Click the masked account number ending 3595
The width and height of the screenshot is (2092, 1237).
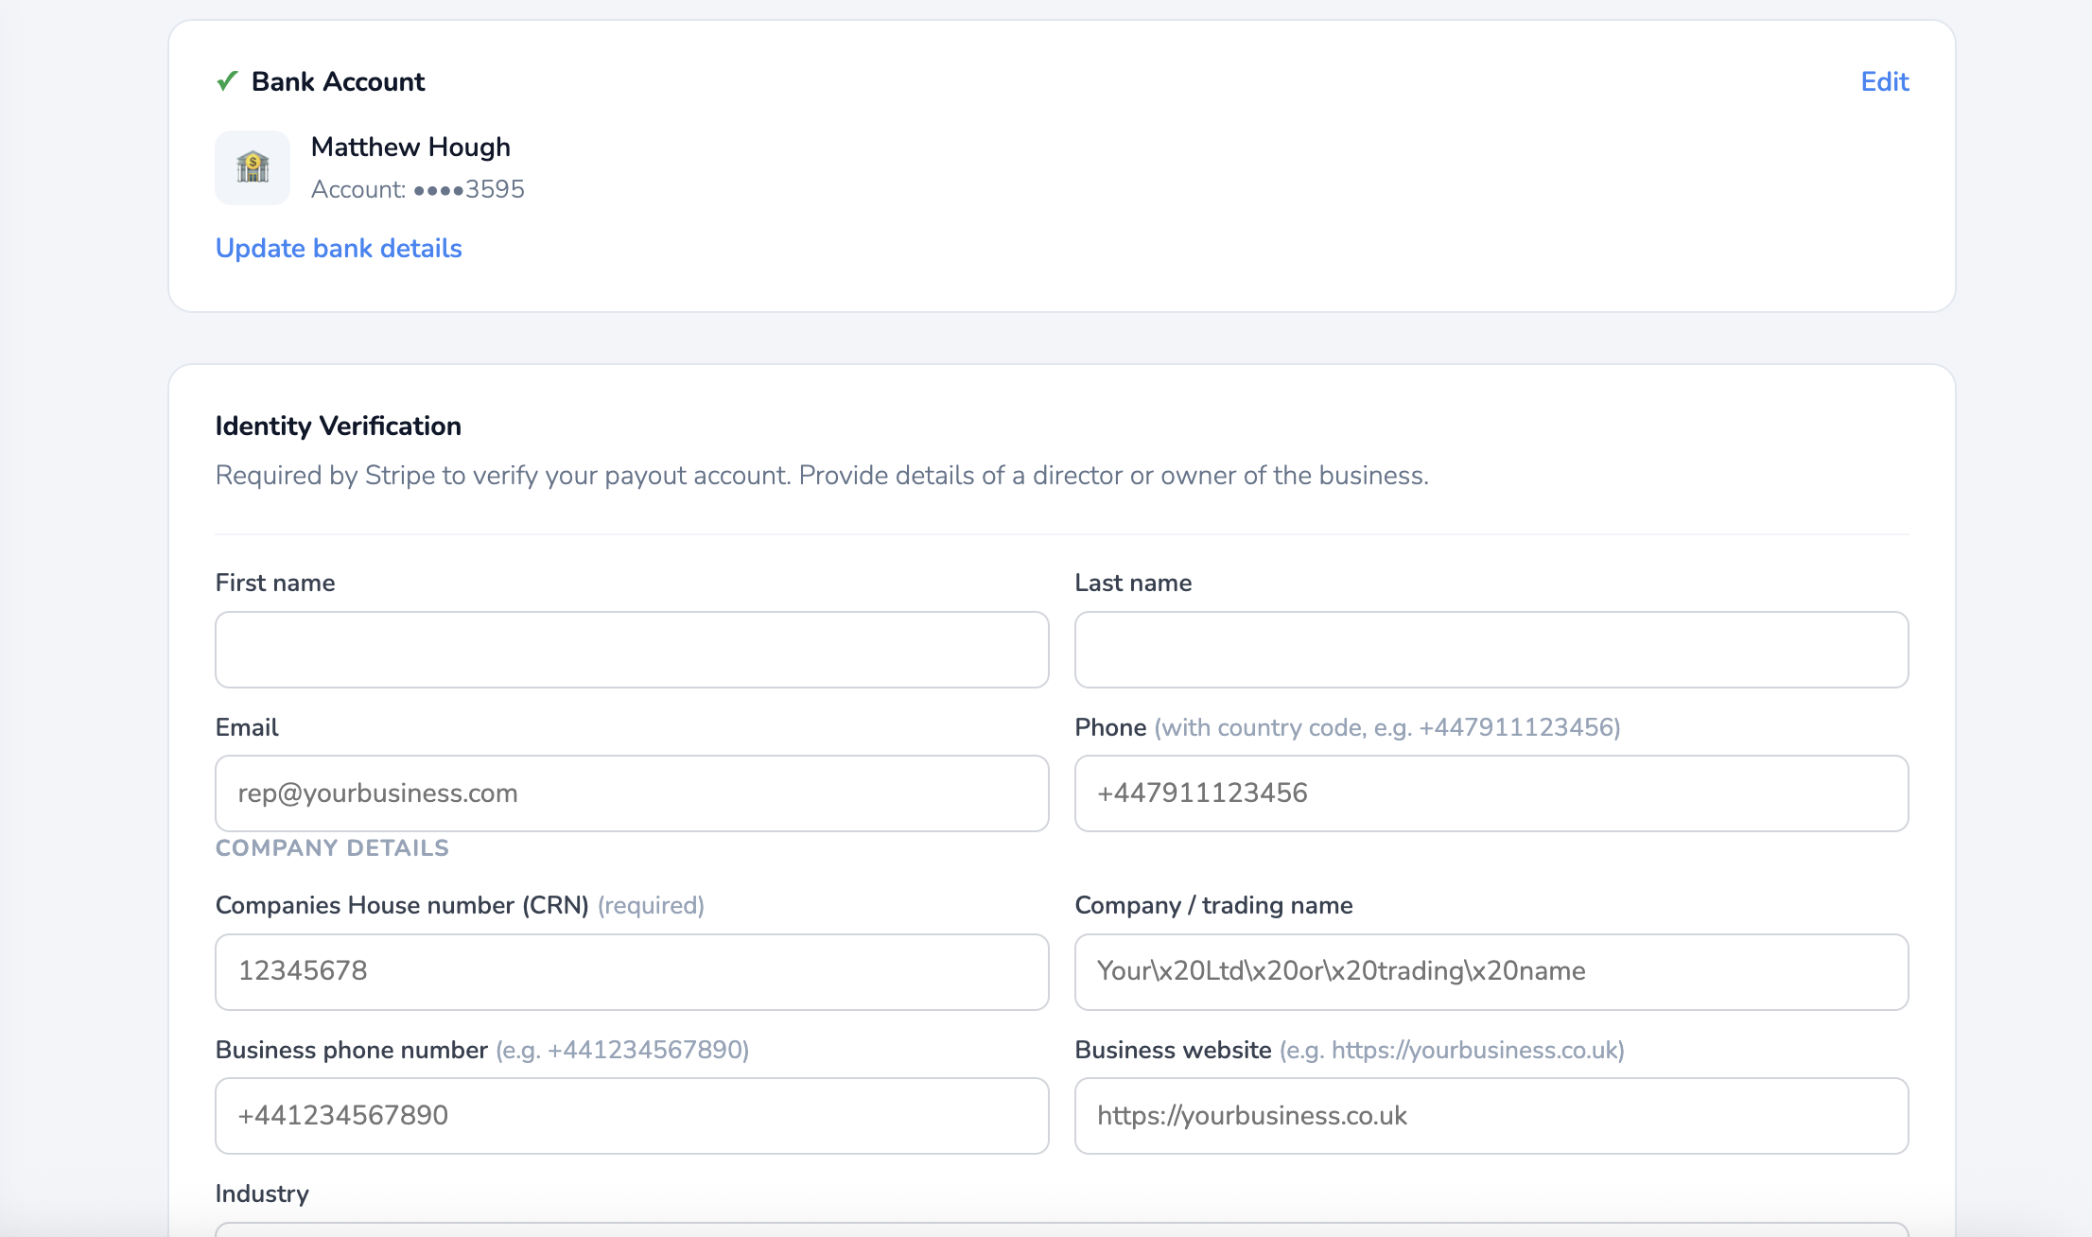pyautogui.click(x=468, y=189)
